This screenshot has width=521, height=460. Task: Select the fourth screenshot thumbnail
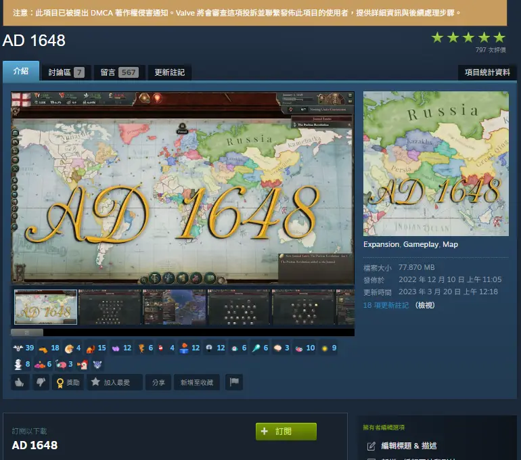[239, 307]
